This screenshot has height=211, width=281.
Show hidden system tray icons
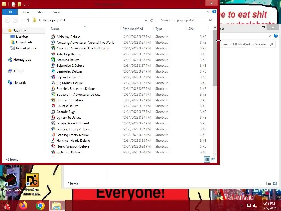[242, 206]
